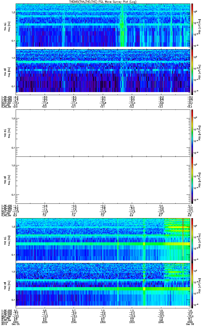This screenshot has width=203, height=326.
Task: Click the '0.1' frequency tick on THE B-parallel
Action: (x=13, y=300)
